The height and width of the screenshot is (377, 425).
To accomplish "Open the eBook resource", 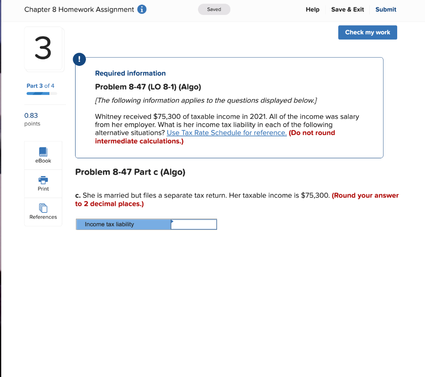I will point(43,155).
